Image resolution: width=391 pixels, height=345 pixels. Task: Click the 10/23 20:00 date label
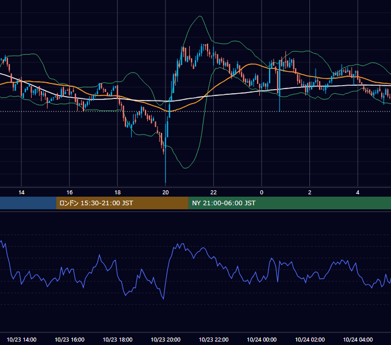tap(166, 339)
